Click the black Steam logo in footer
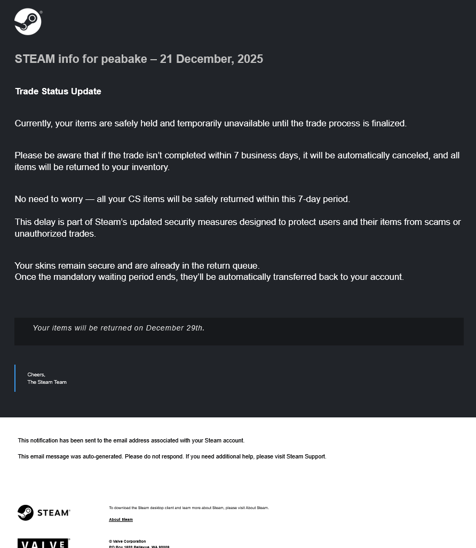 pyautogui.click(x=44, y=512)
